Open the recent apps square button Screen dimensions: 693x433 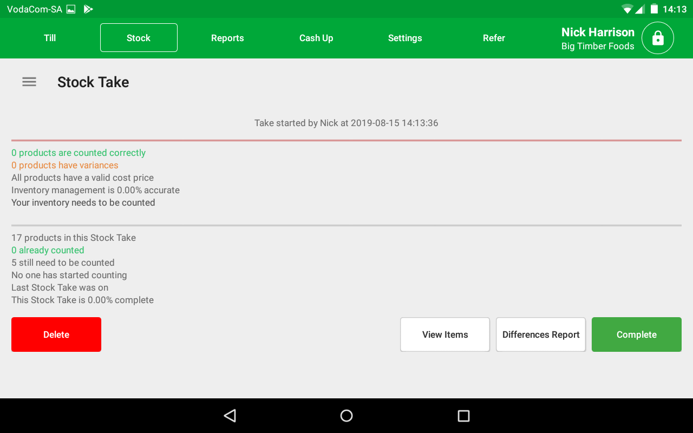click(463, 416)
